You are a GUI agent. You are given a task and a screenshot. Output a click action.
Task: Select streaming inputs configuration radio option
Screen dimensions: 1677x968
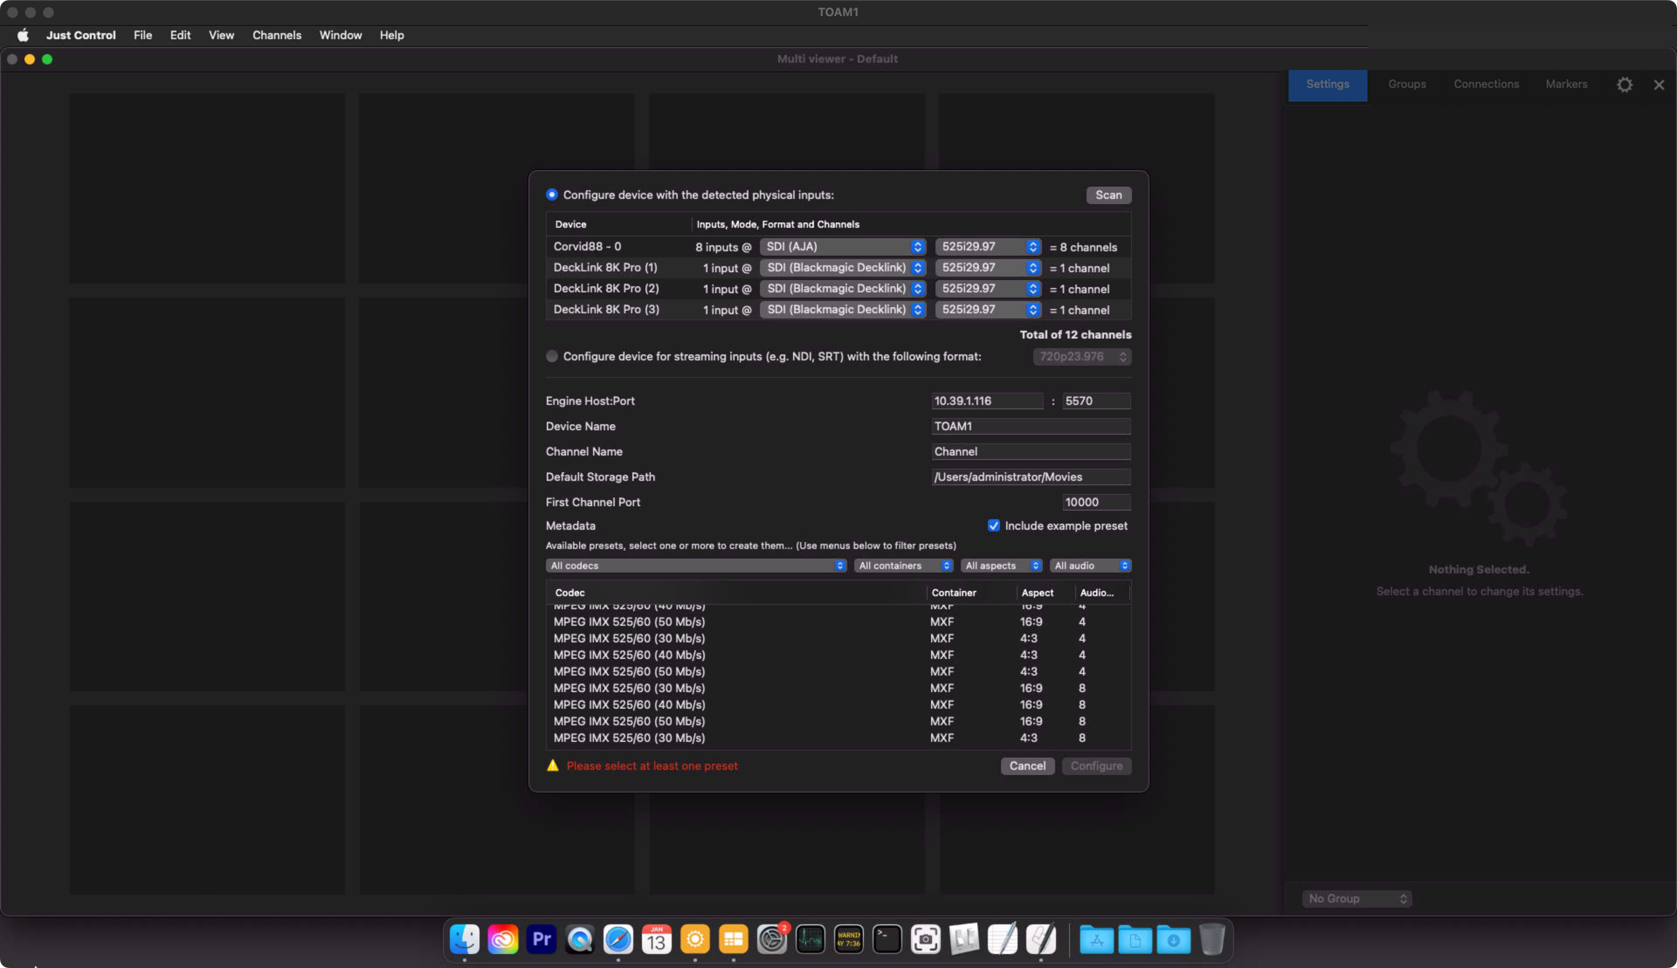(x=552, y=356)
